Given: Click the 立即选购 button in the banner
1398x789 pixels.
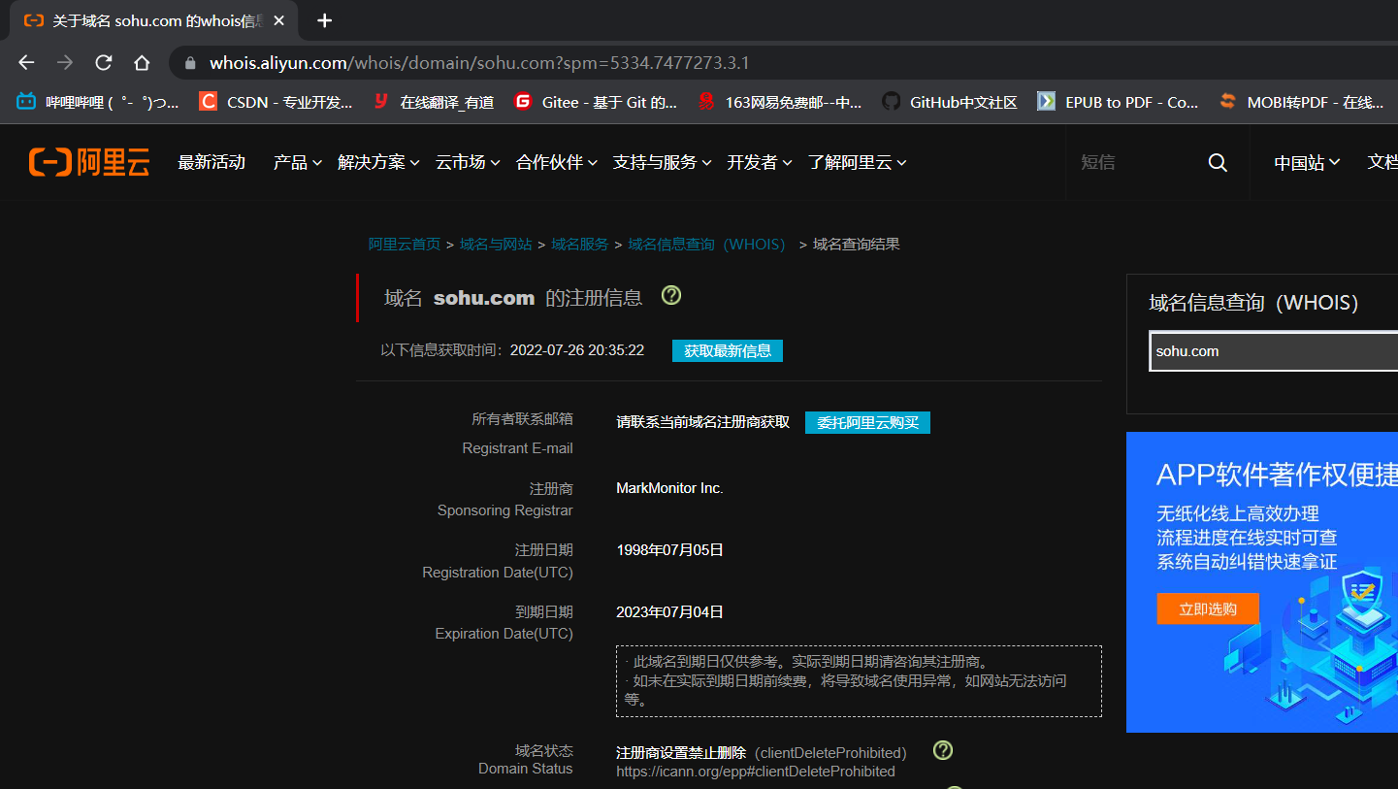Looking at the screenshot, I should click(1207, 608).
